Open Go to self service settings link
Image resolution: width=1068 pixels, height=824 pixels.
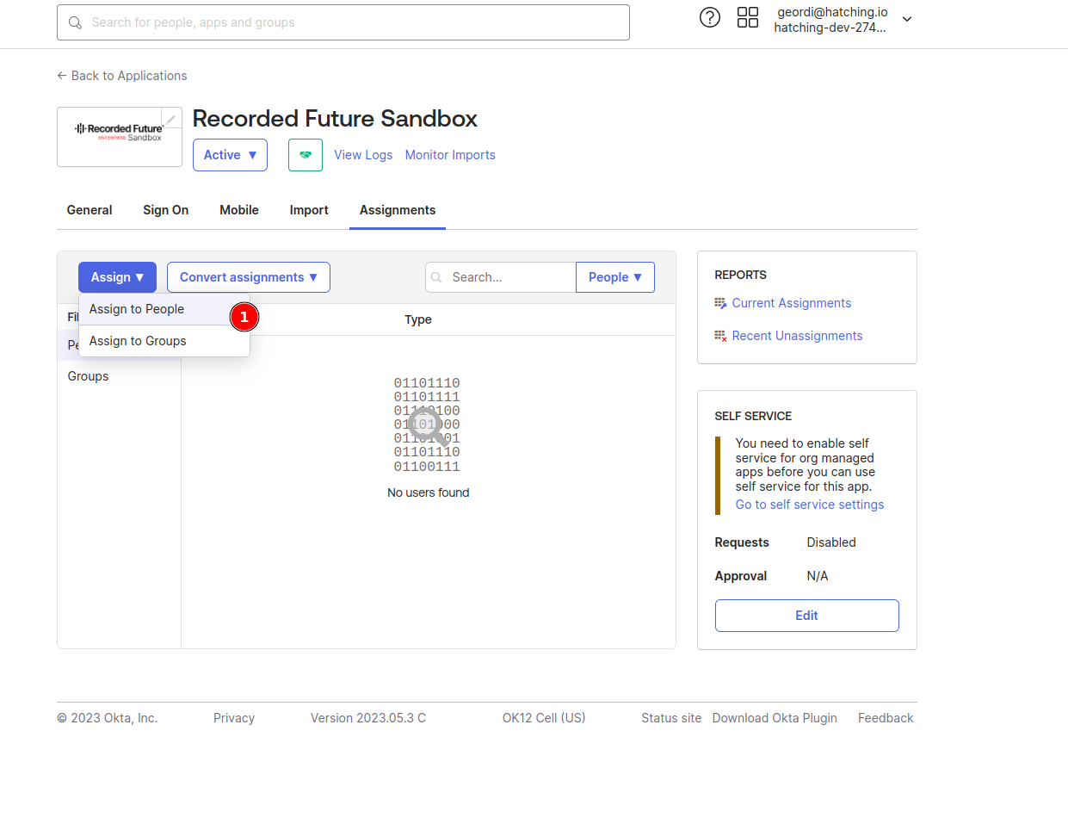(809, 505)
